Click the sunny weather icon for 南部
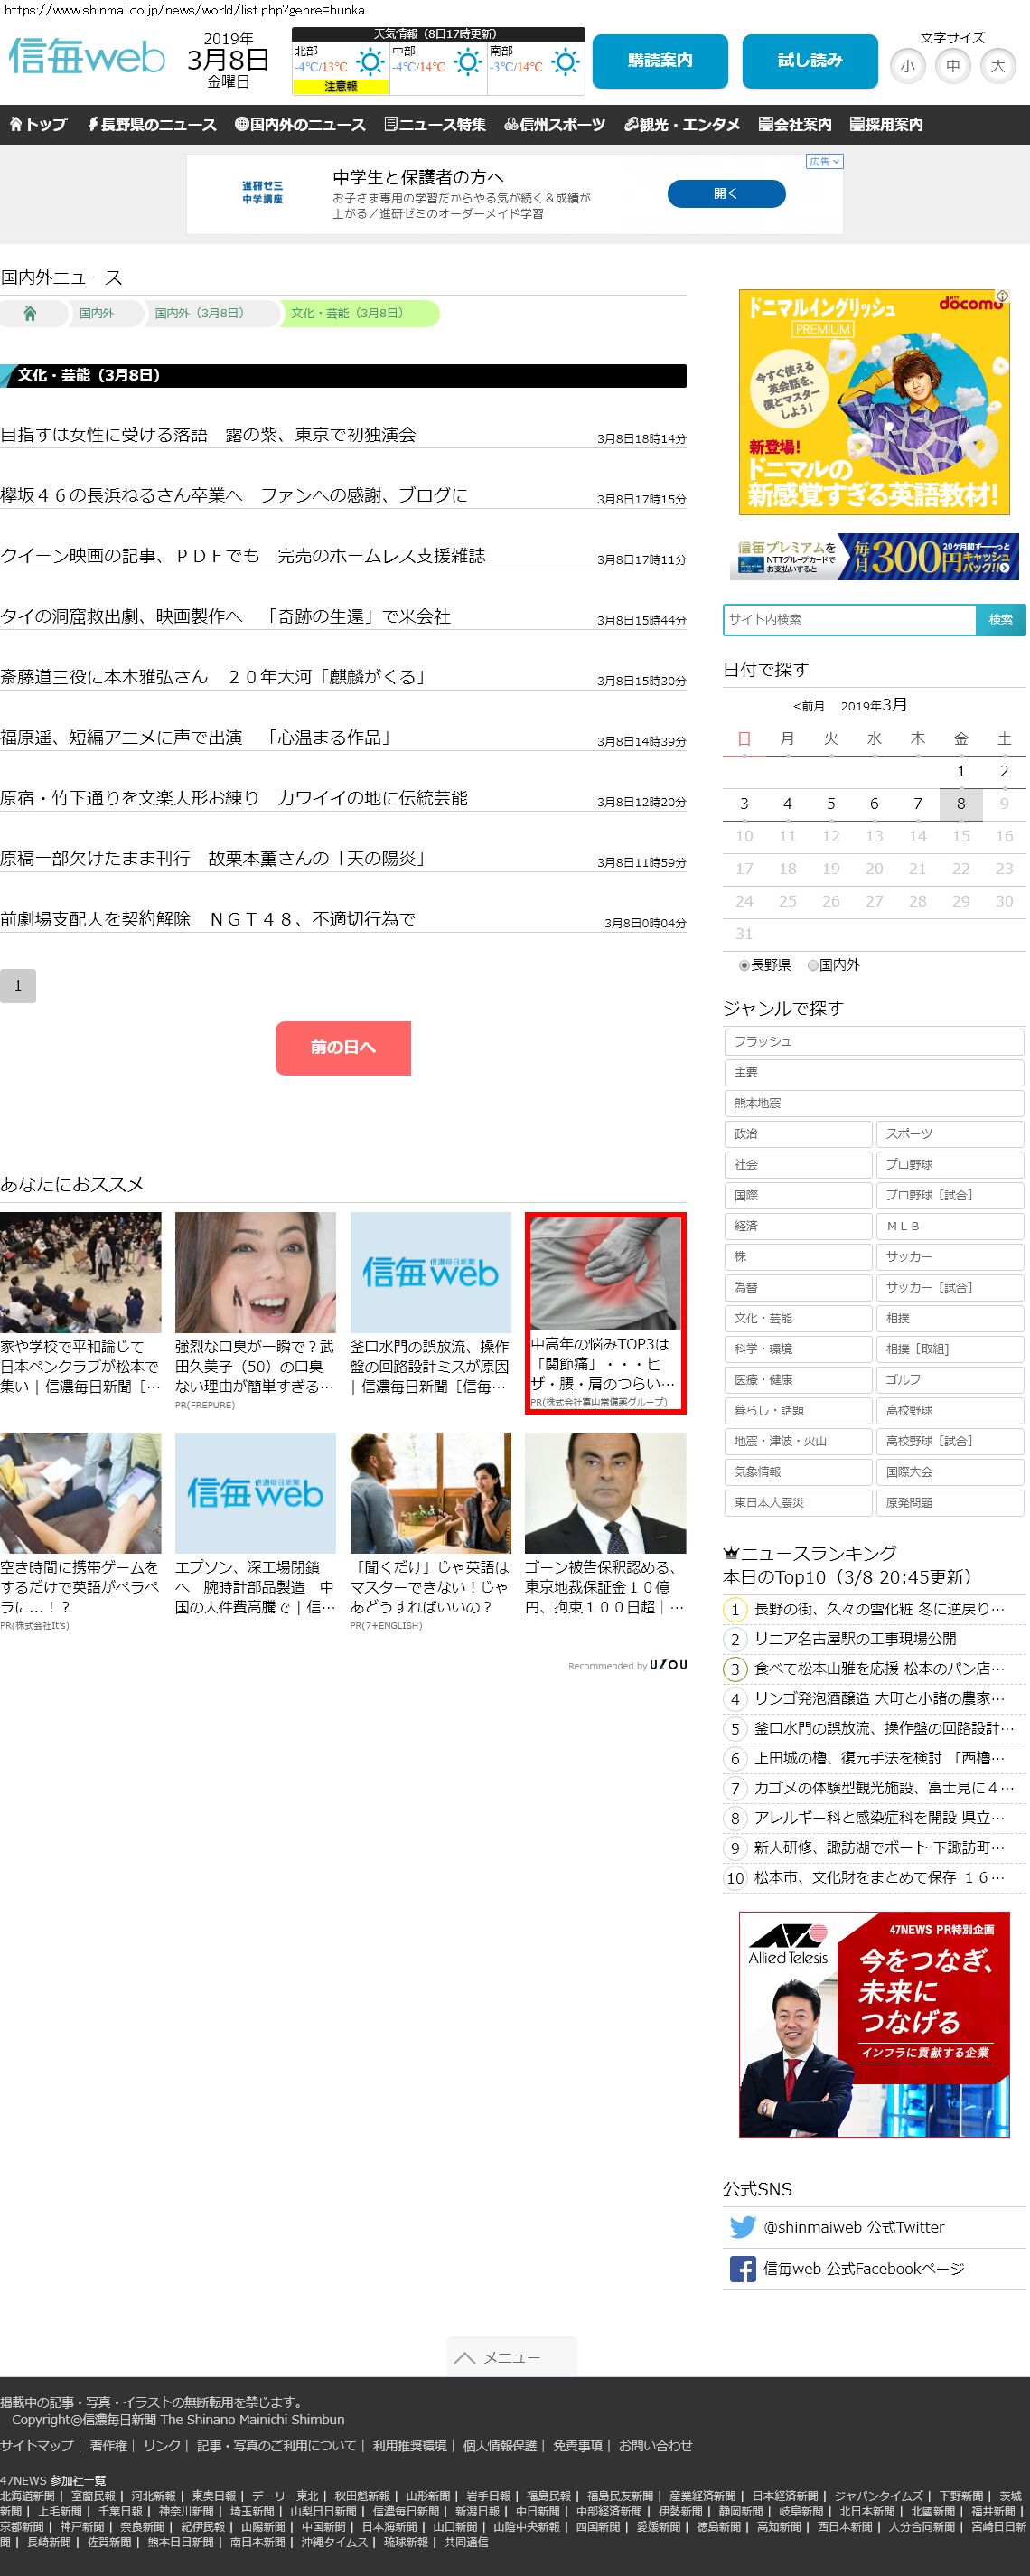 565,63
